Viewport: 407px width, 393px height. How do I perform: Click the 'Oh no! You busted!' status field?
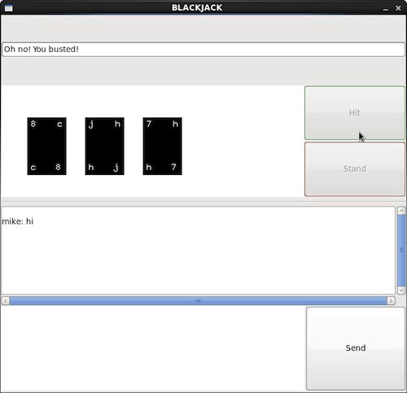203,50
